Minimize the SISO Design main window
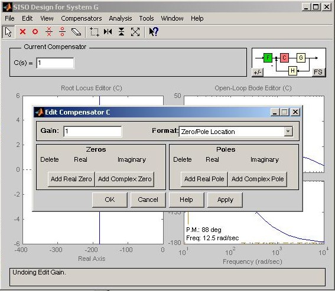Image resolution: width=335 pixels, height=291 pixels. 306,7
